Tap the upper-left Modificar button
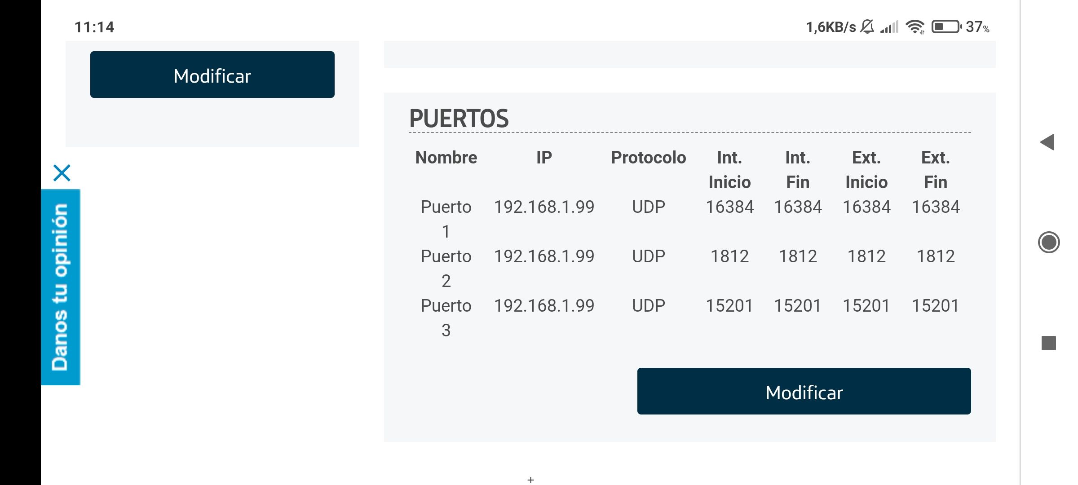1078x485 pixels. coord(212,75)
